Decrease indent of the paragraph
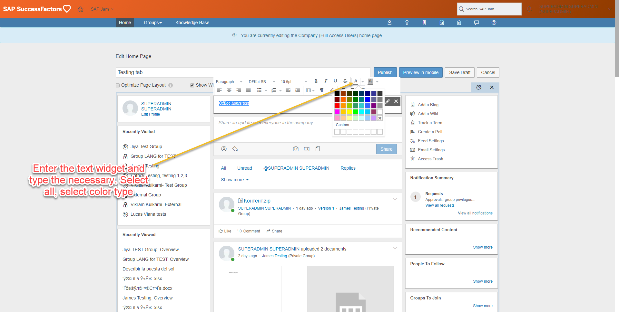This screenshot has height=312, width=619. (x=288, y=90)
